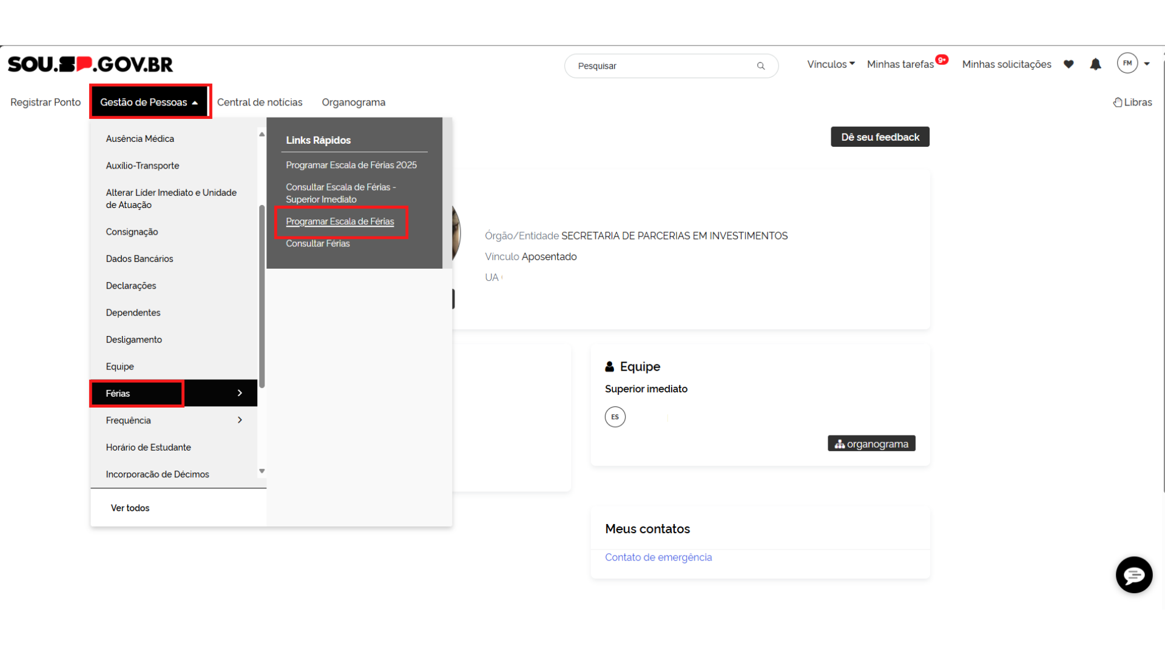Open the chat bubble widget
This screenshot has width=1165, height=655.
(x=1133, y=574)
